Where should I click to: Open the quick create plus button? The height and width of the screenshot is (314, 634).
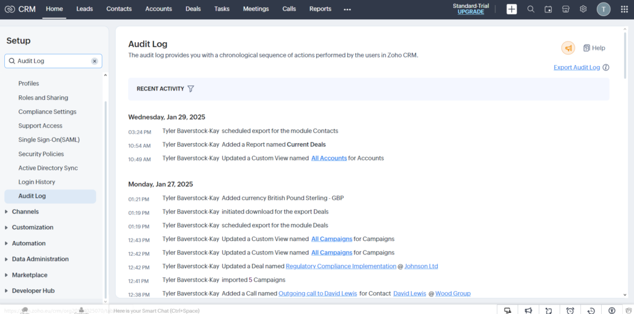[x=511, y=9]
